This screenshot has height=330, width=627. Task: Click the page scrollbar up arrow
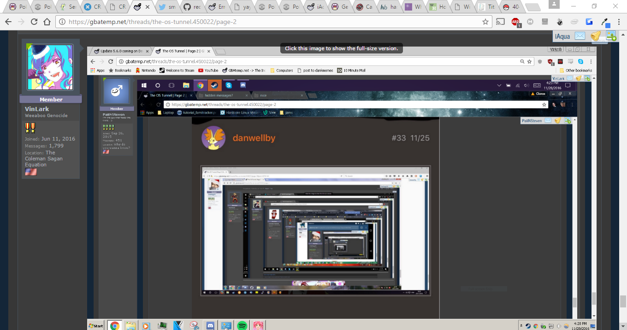click(x=623, y=34)
